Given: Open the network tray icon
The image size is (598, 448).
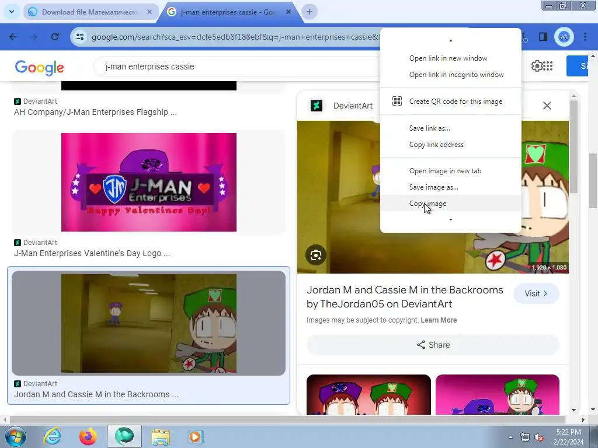Looking at the screenshot, I should pos(525,437).
